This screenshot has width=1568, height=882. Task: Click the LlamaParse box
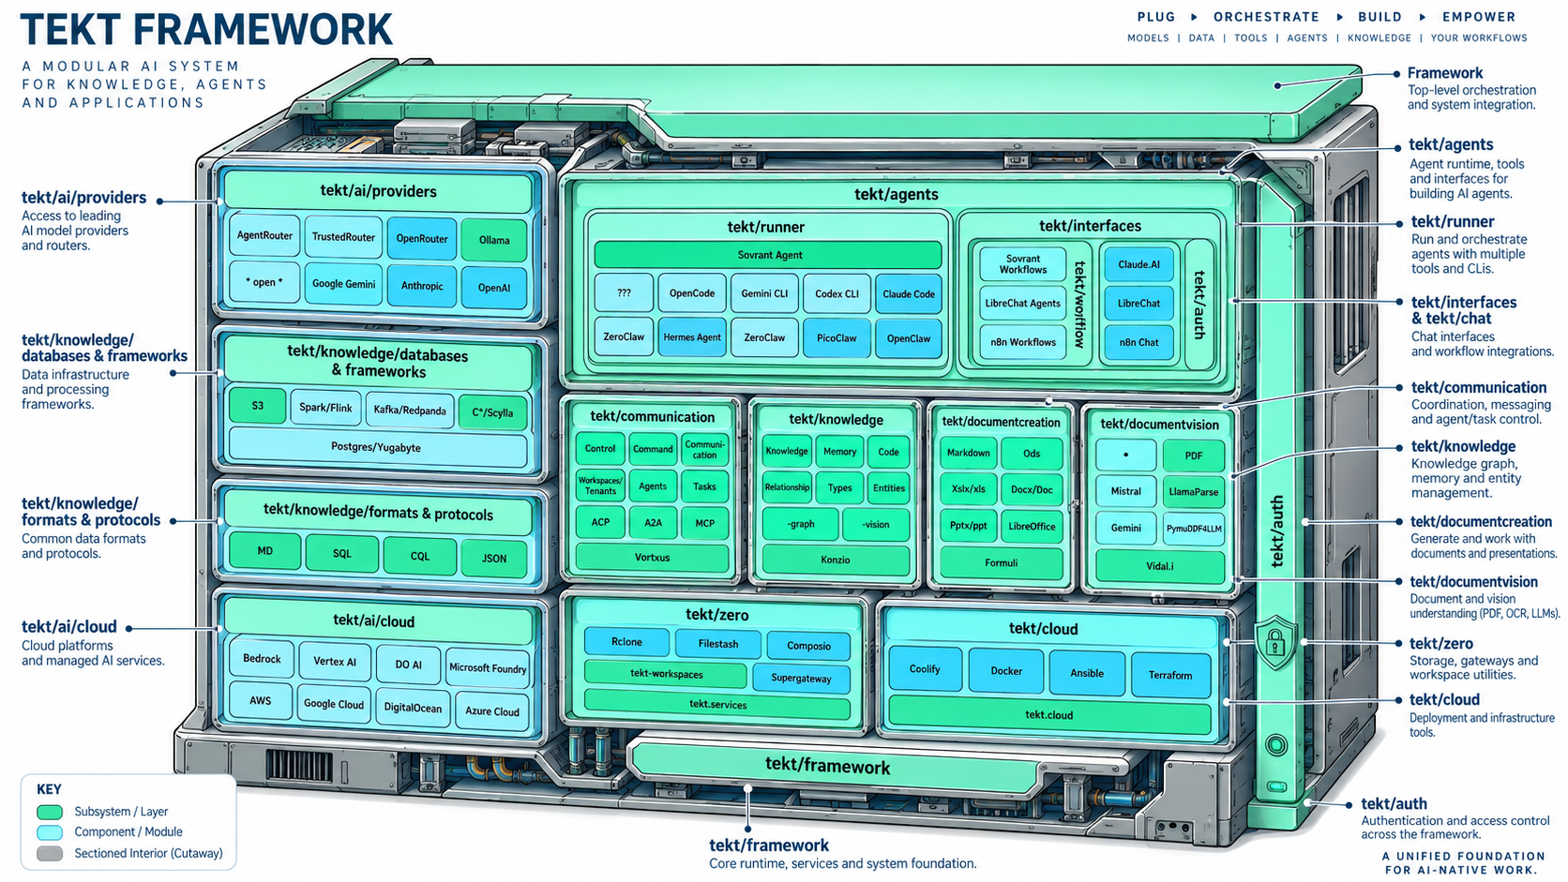[x=1193, y=492]
